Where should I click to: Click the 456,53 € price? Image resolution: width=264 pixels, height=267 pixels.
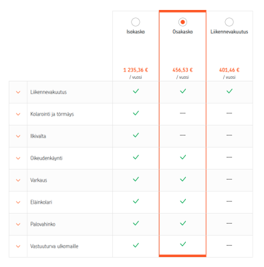pos(182,70)
